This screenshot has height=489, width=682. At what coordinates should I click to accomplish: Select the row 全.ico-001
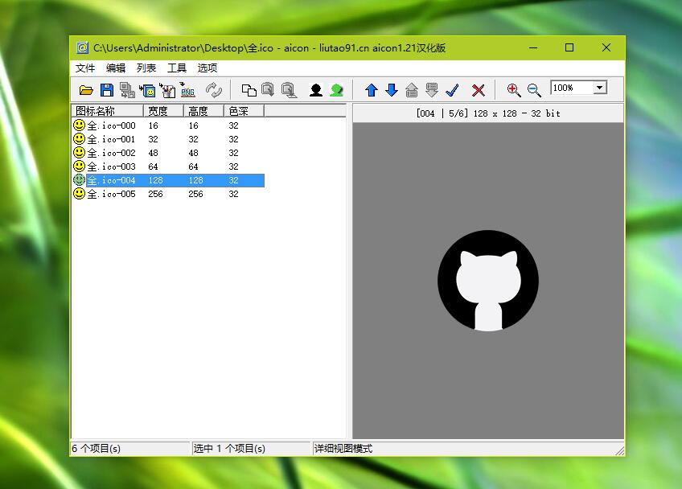(168, 139)
